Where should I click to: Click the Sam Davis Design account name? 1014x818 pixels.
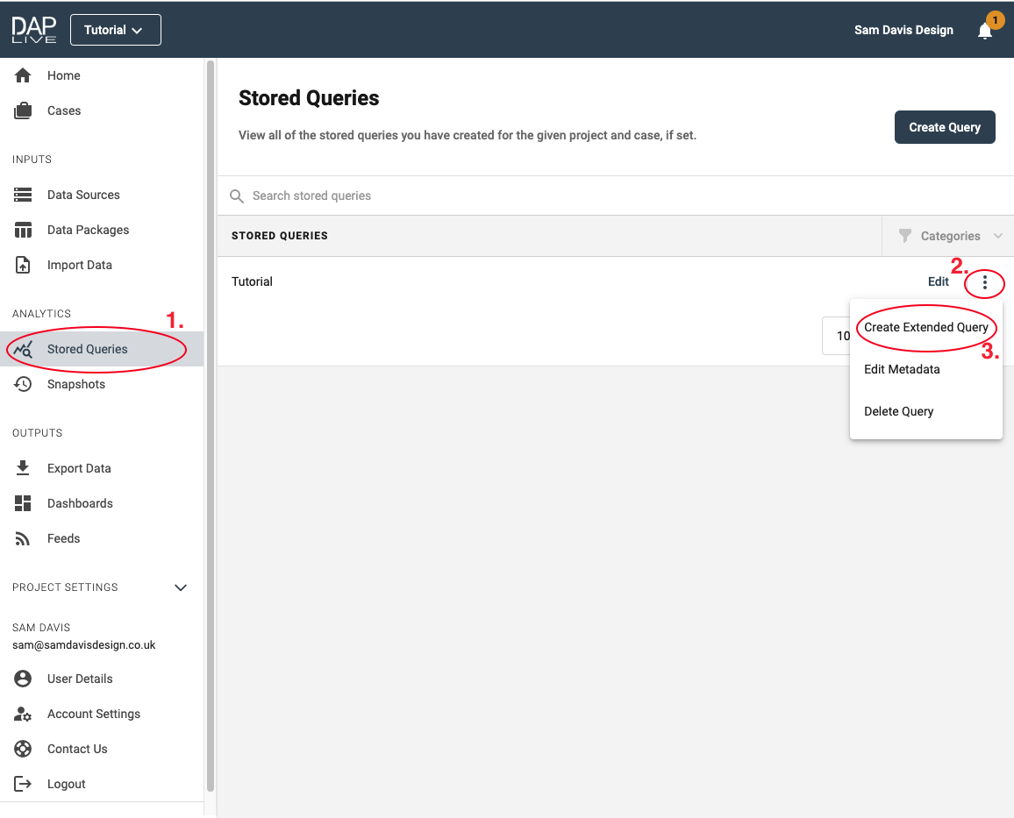coord(903,30)
